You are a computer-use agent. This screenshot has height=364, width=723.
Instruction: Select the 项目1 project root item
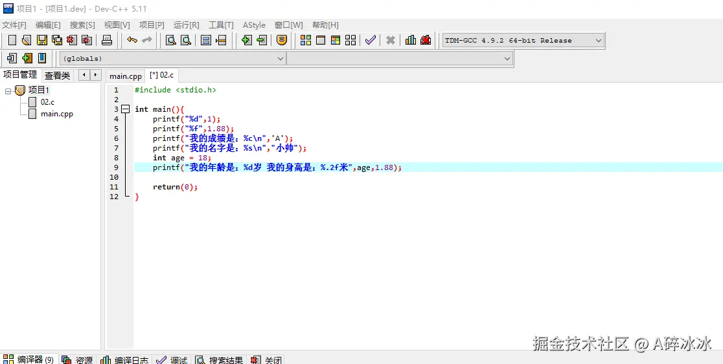click(39, 91)
